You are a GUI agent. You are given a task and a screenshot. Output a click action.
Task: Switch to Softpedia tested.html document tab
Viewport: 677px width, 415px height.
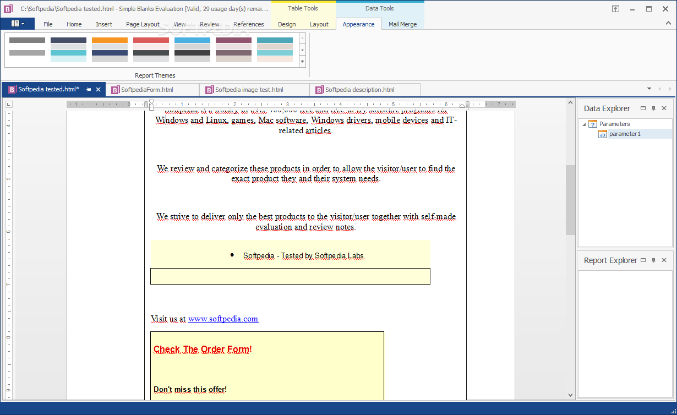point(48,89)
